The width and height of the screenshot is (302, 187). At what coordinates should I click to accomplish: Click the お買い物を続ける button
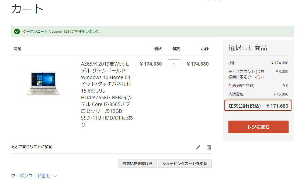pyautogui.click(x=137, y=164)
